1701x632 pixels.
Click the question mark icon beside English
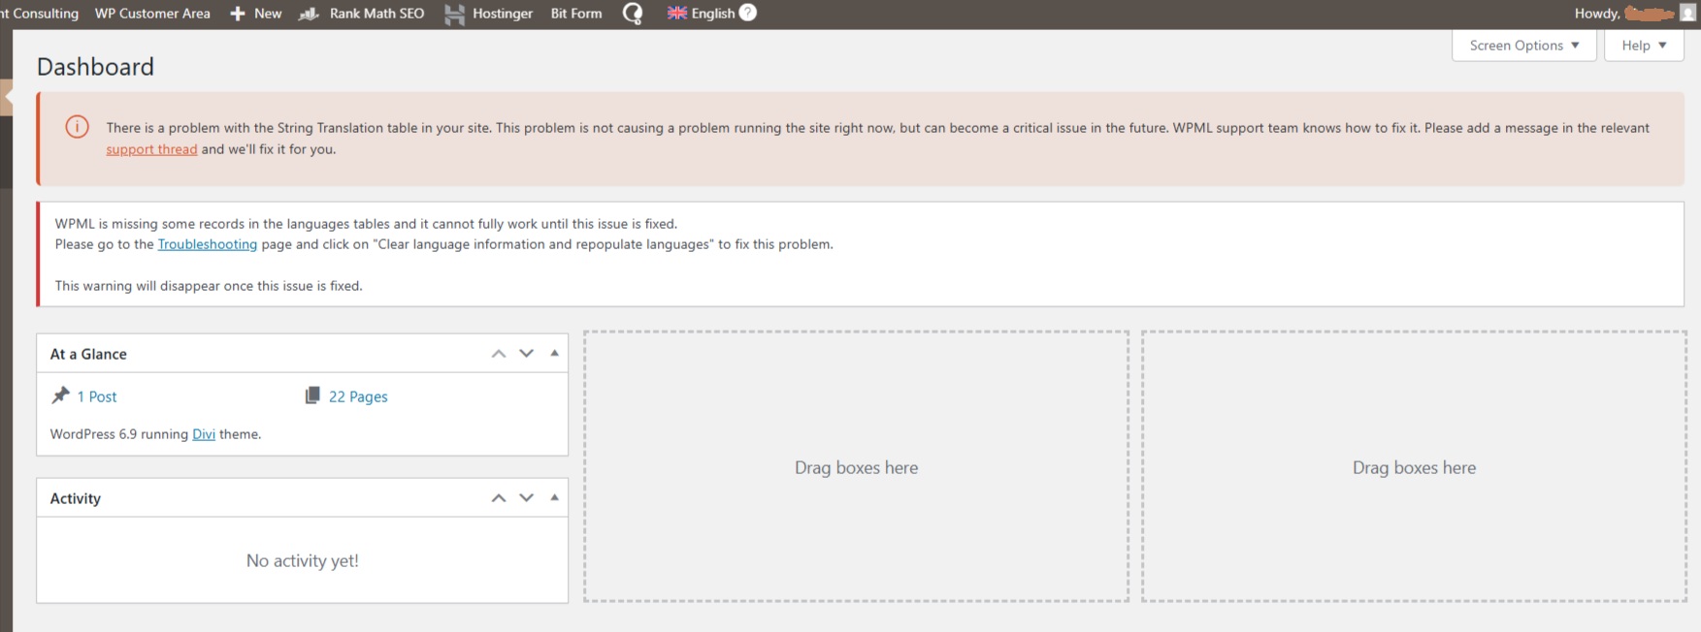click(747, 13)
